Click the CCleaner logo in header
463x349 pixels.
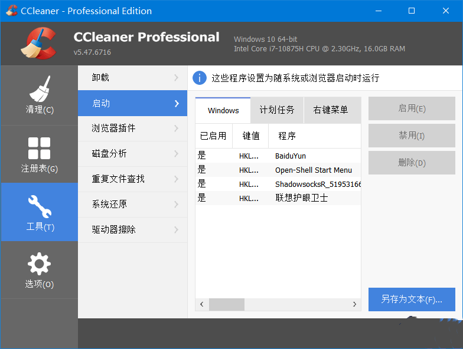click(x=37, y=44)
